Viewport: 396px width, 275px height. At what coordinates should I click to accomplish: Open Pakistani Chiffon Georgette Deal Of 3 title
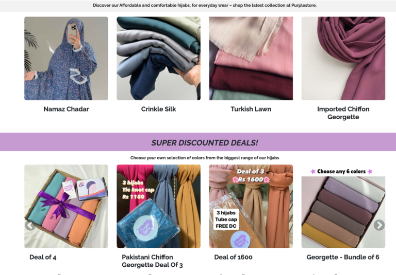152,261
